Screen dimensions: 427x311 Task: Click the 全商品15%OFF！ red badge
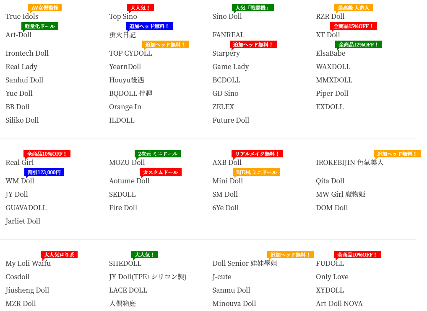[354, 26]
